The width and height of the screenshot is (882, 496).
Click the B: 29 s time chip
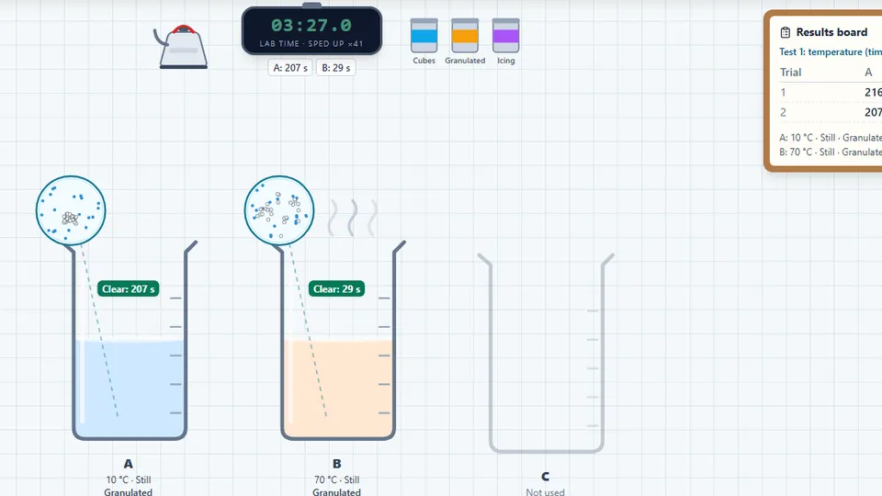(336, 67)
